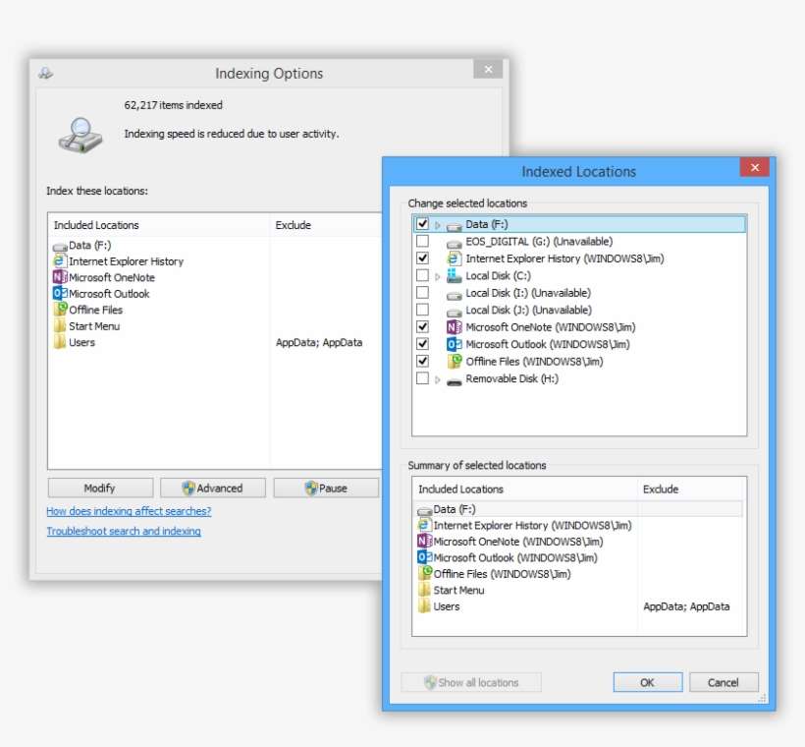Click the Local Disk (C:) drive icon
Screen dimensions: 805x747
(454, 275)
